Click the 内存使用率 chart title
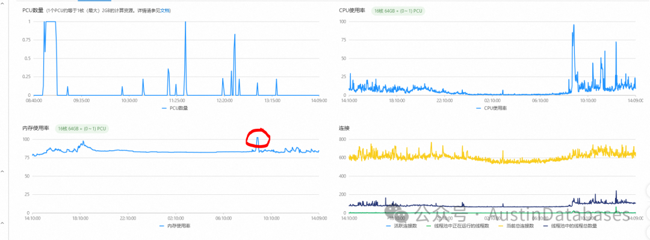The width and height of the screenshot is (650, 240). point(36,129)
